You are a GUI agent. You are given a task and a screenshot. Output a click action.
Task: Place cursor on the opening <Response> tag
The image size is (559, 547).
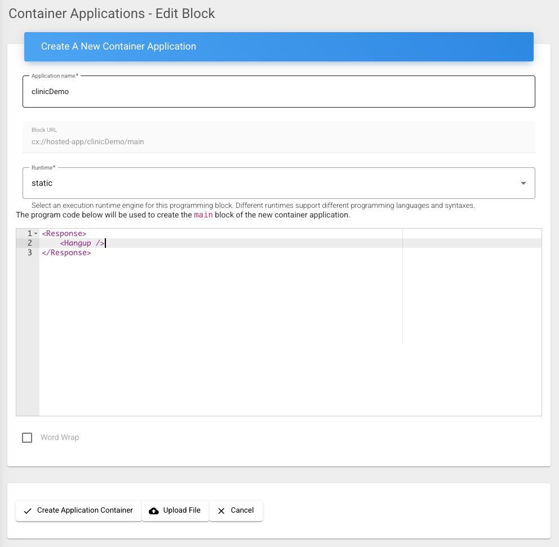(x=64, y=233)
